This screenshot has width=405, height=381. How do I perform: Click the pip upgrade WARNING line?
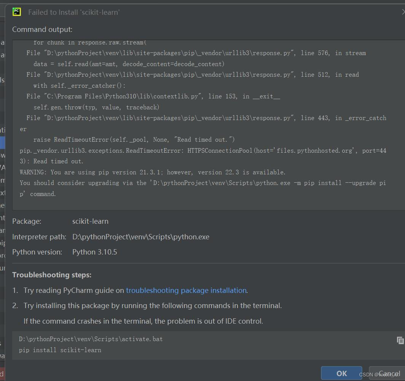(152, 172)
